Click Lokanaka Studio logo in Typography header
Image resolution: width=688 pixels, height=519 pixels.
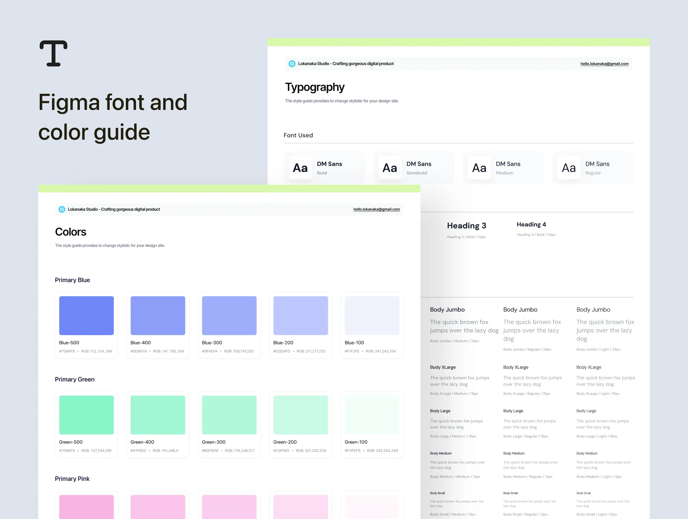point(292,64)
